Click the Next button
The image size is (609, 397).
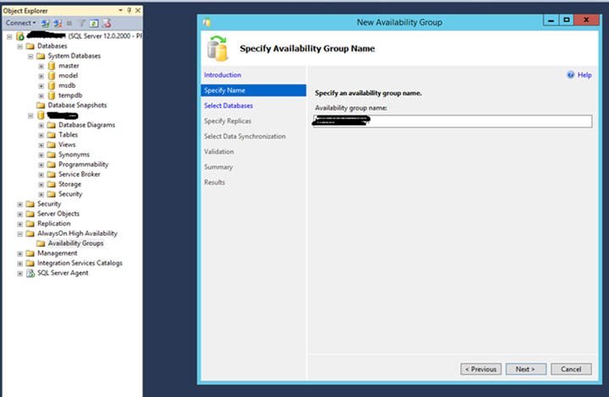tap(525, 369)
